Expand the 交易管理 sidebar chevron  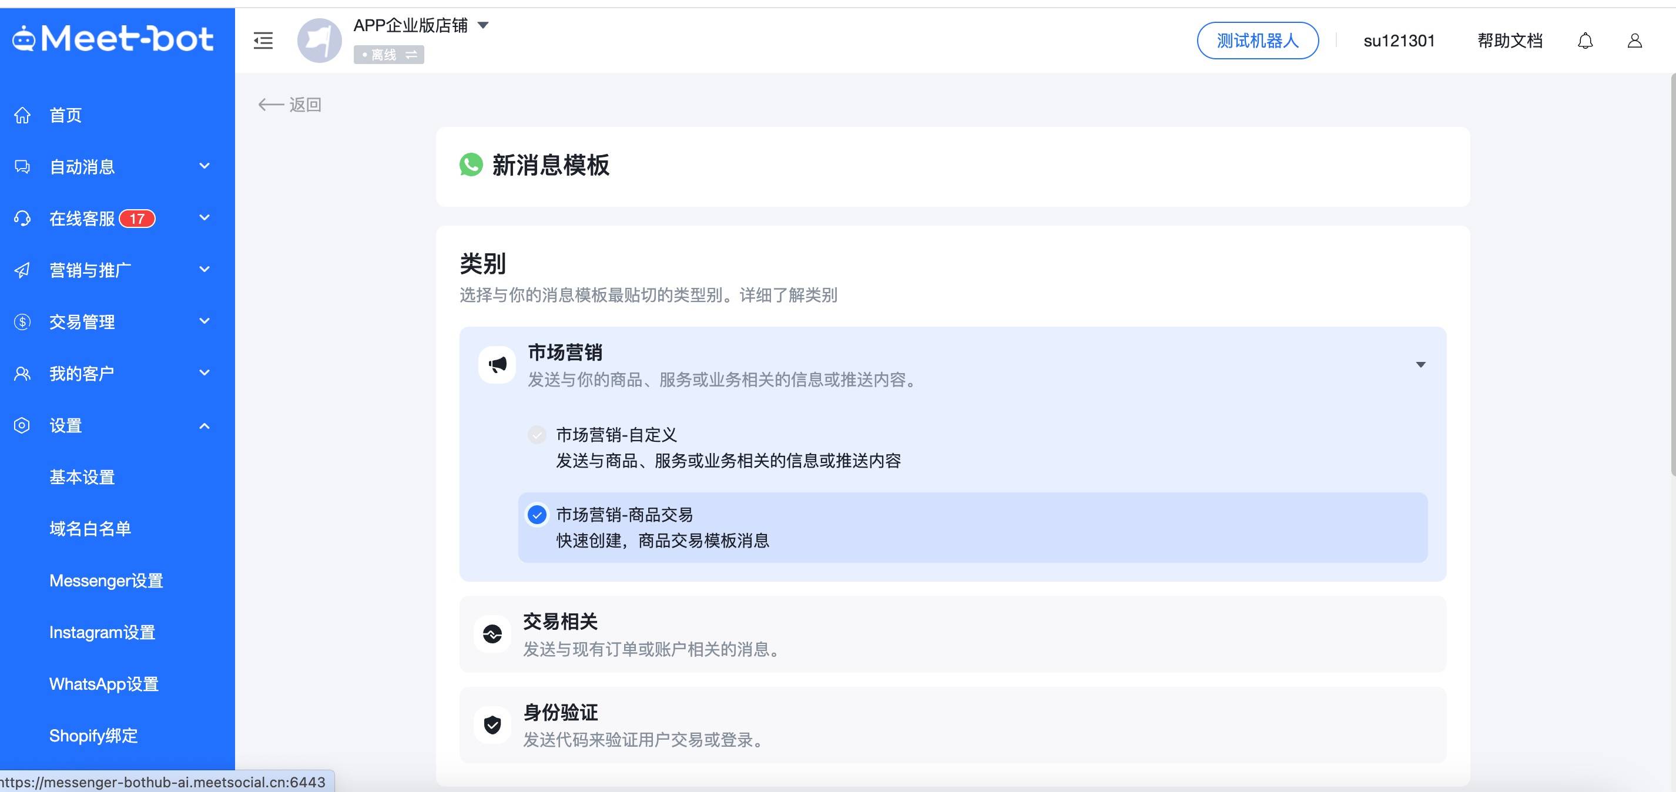click(x=205, y=321)
